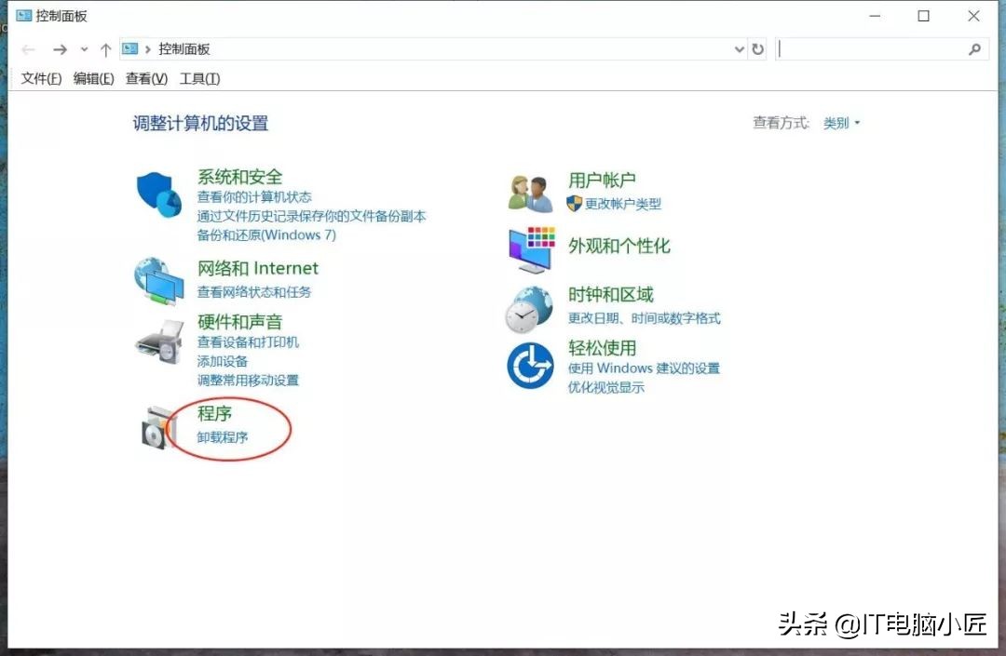
Task: Click the 硬件和声音 printer icon
Action: [x=158, y=346]
